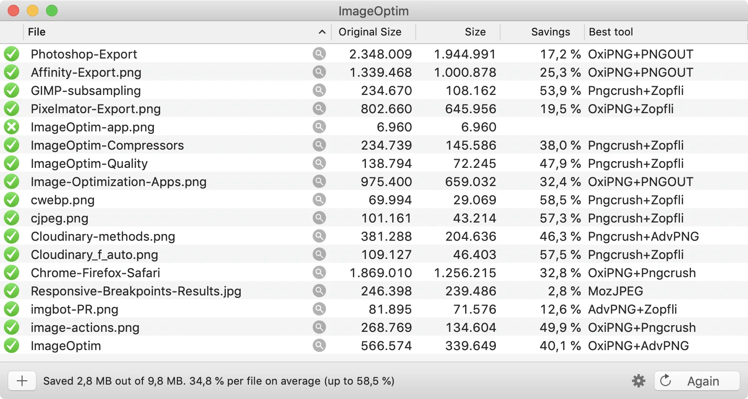Screen dimensions: 748x399
Task: Run optimization Again
Action: point(697,381)
